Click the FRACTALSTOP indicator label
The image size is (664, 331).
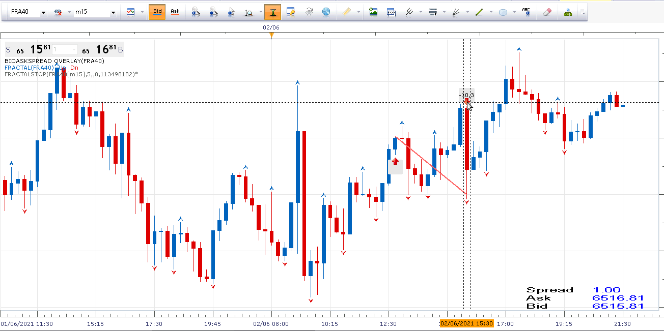tap(71, 74)
